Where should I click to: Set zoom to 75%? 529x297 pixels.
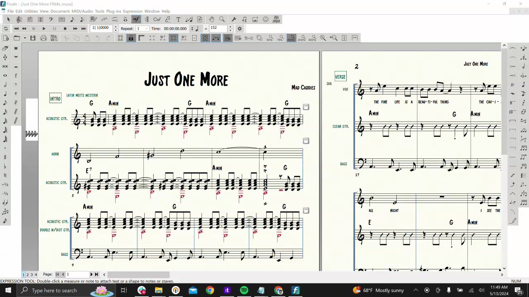[281, 38]
